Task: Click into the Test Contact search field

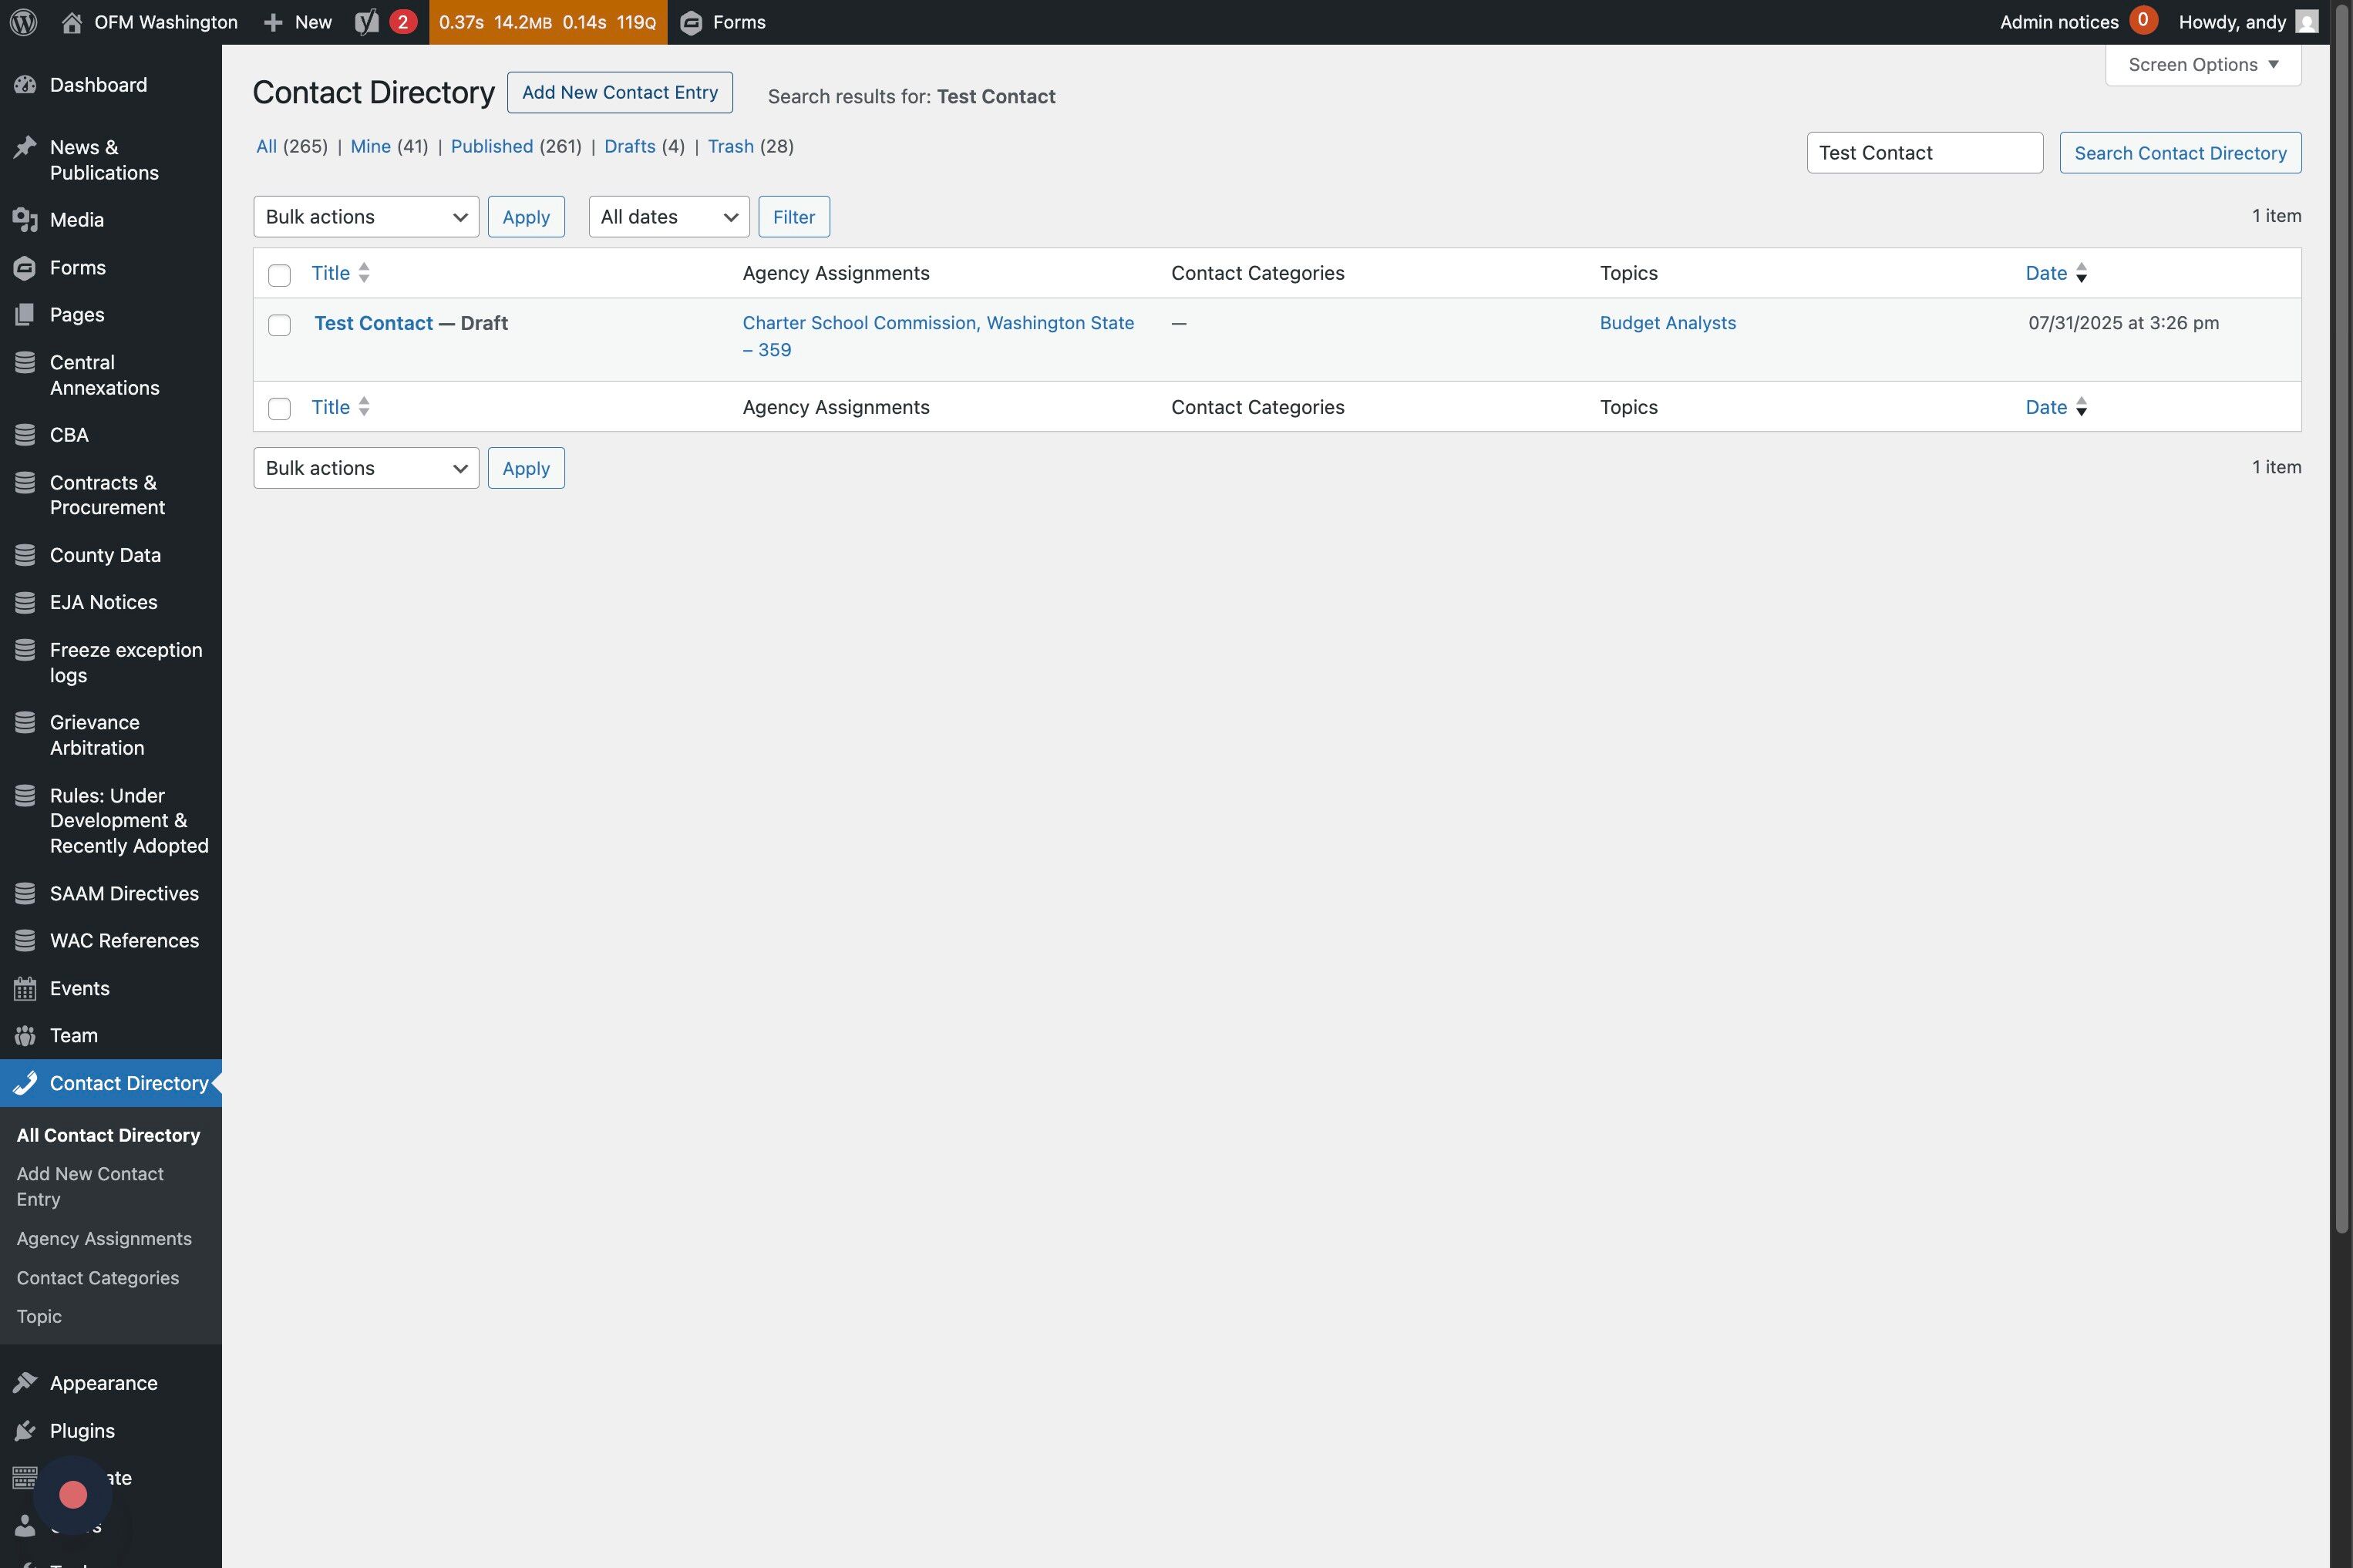Action: pyautogui.click(x=1923, y=153)
